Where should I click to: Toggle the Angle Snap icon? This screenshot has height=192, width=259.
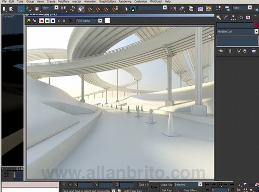click(x=98, y=9)
